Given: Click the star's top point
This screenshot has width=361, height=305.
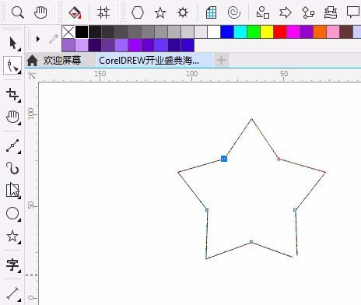Looking at the screenshot, I should [x=251, y=119].
